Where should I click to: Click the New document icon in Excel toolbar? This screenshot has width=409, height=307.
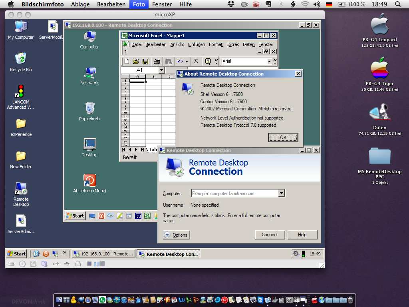click(127, 61)
